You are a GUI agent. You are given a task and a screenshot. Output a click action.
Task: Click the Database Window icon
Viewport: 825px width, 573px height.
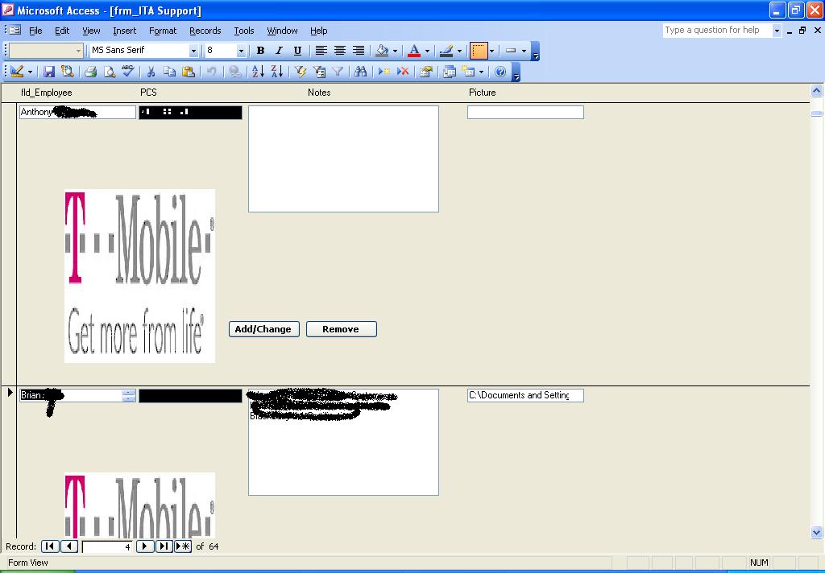coord(450,72)
